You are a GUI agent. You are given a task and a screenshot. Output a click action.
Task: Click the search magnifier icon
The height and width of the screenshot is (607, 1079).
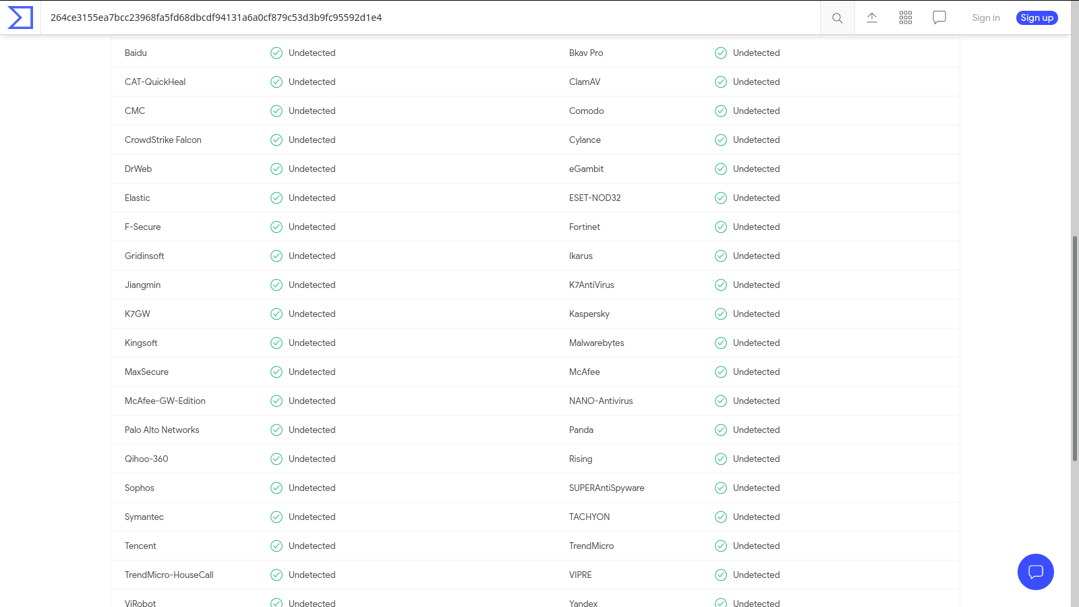point(837,18)
